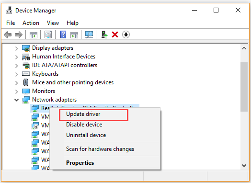Screen dimensions: 251x183
Task: Click the disabled VM adapter icon with down arrow
Action: coord(35,126)
